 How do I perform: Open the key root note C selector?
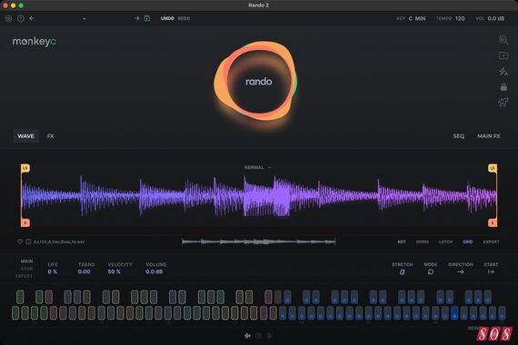[410, 18]
